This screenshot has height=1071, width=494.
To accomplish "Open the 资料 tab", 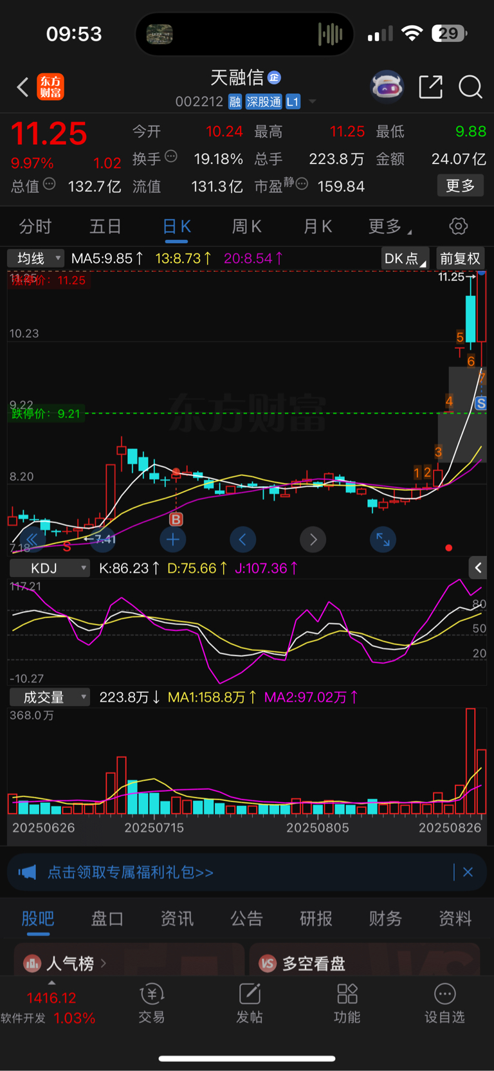I will (455, 919).
